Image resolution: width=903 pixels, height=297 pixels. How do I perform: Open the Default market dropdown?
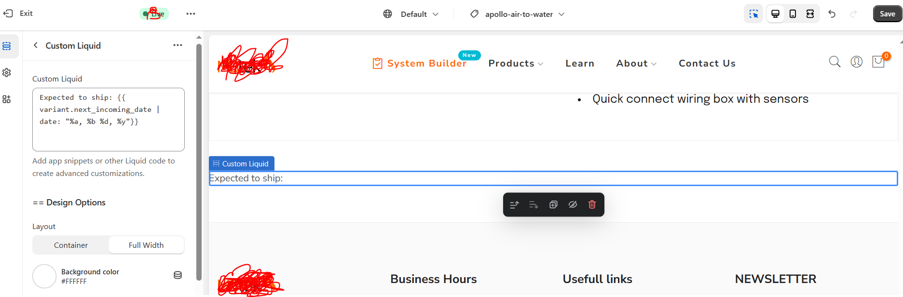411,14
